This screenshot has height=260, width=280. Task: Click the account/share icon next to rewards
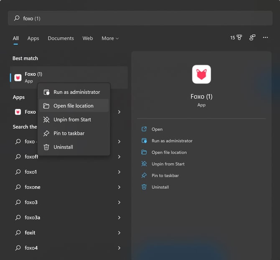[x=252, y=37]
